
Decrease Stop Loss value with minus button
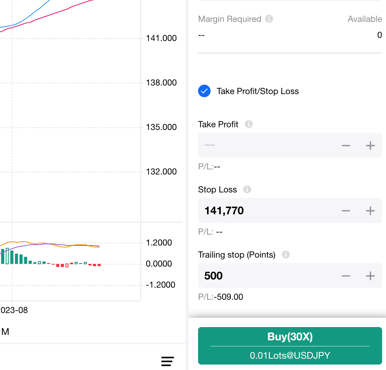[346, 211]
